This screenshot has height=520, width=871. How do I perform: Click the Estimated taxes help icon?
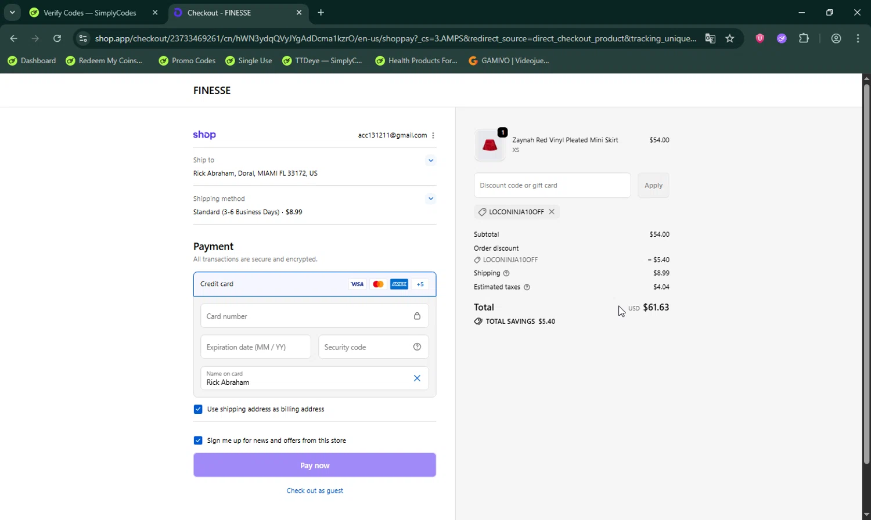click(x=527, y=287)
